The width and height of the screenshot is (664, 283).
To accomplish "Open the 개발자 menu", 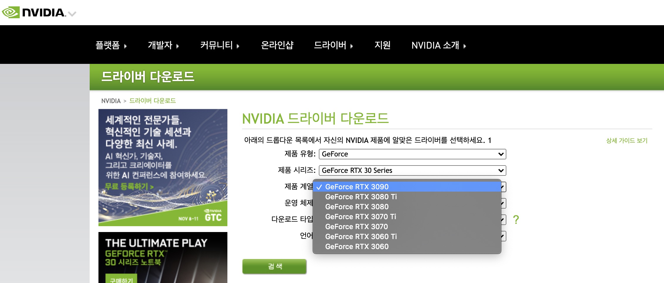I will [x=163, y=45].
